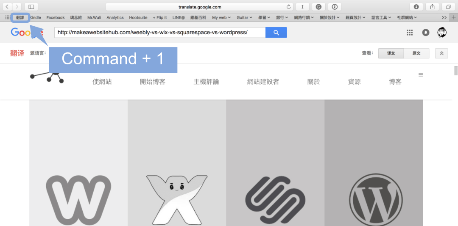Click the red 翻译 title link
The width and height of the screenshot is (458, 226).
click(17, 53)
